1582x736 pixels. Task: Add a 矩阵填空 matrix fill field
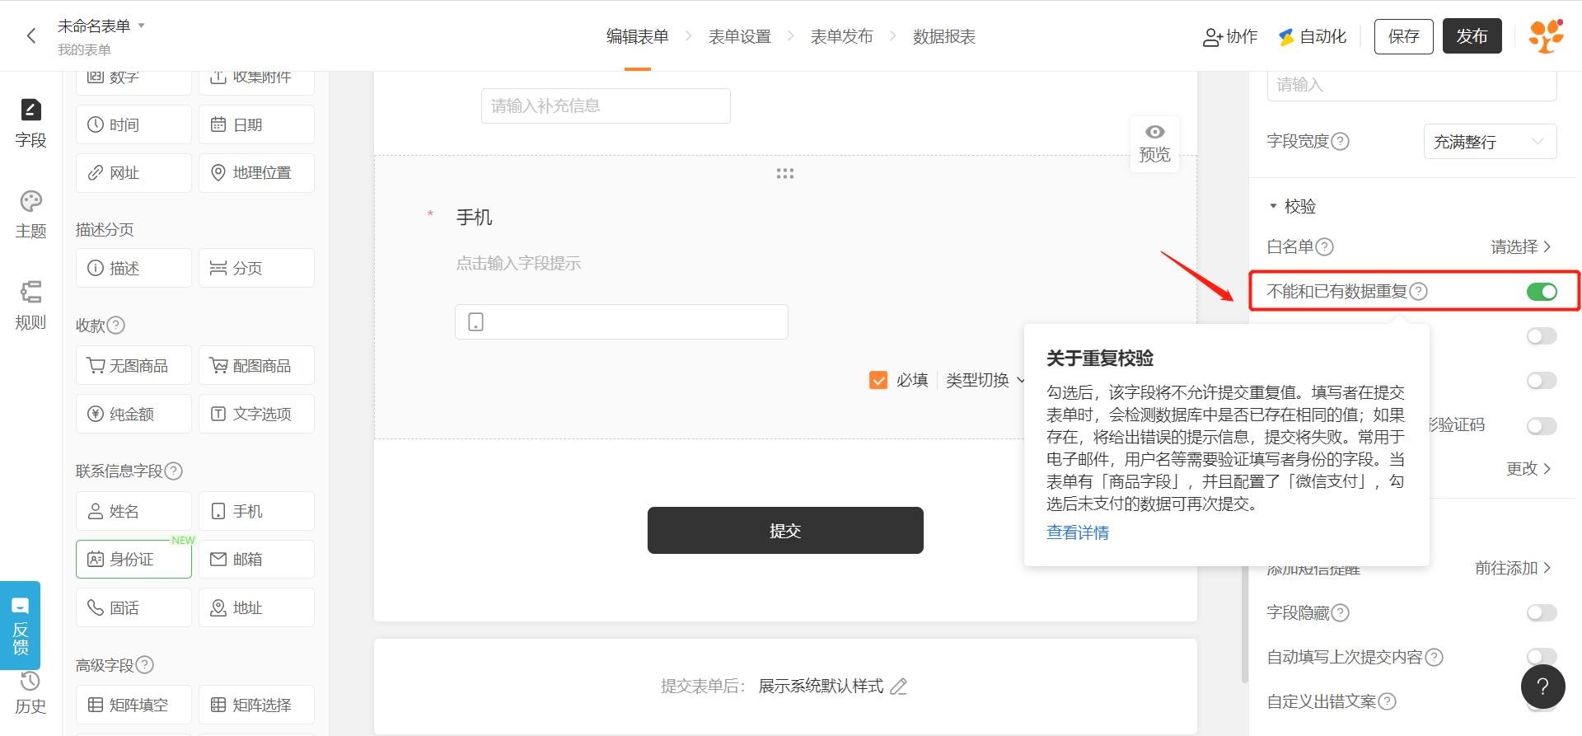133,705
